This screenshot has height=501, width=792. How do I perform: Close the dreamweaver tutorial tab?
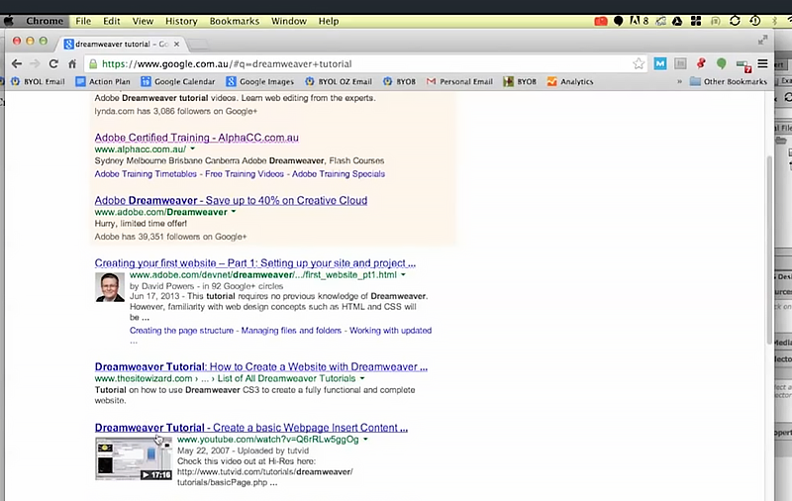point(177,44)
